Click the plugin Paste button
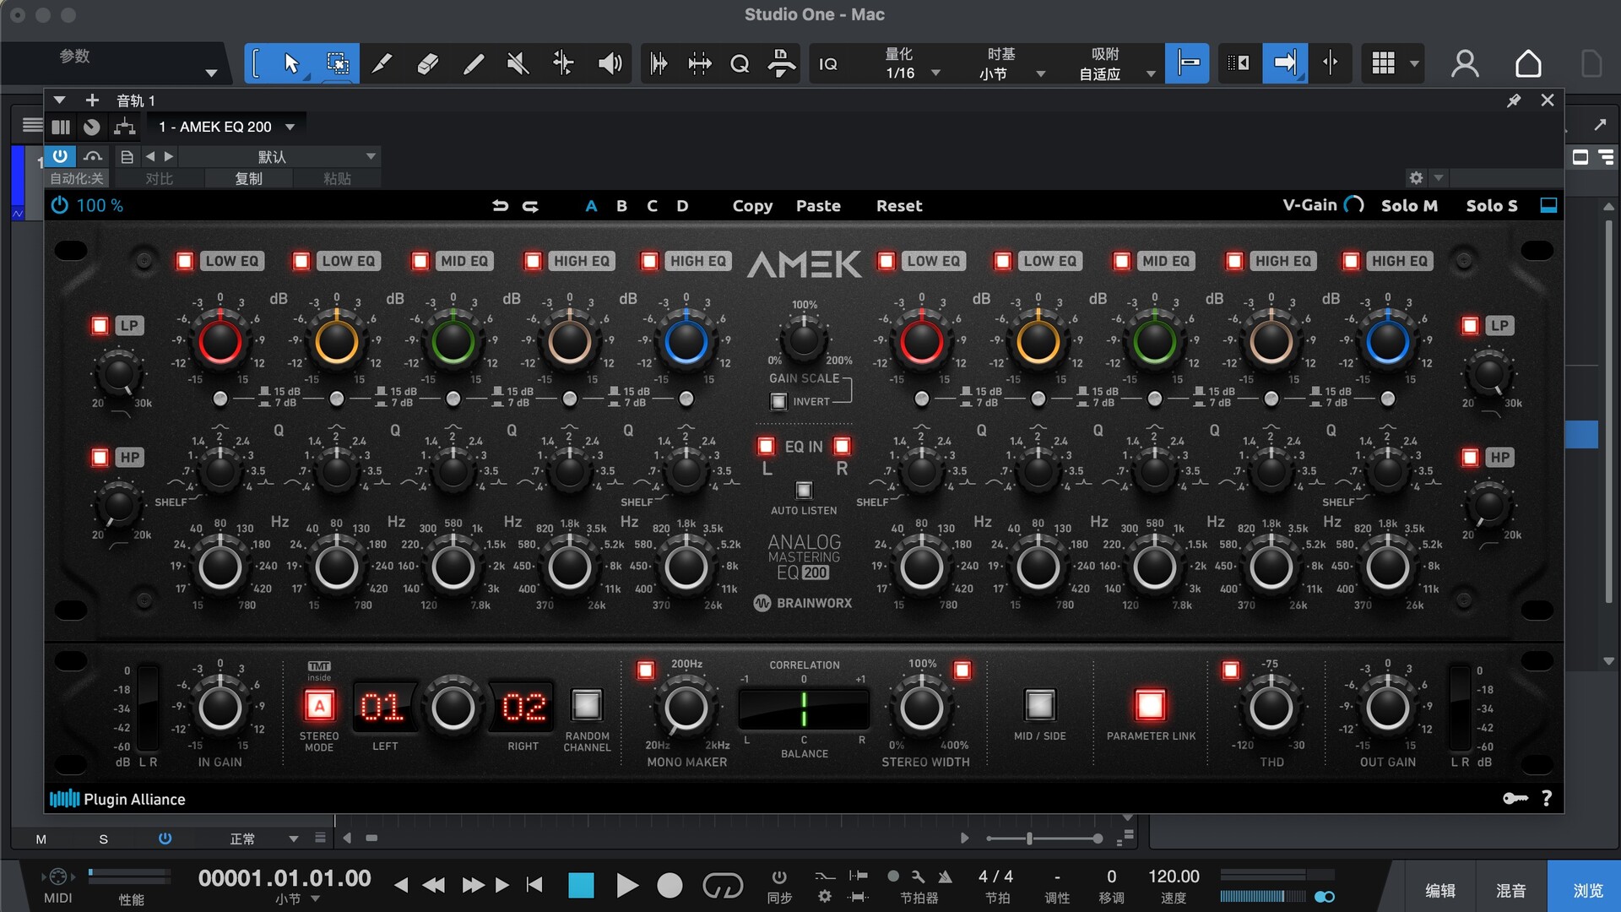Image resolution: width=1621 pixels, height=912 pixels. pyautogui.click(x=818, y=205)
